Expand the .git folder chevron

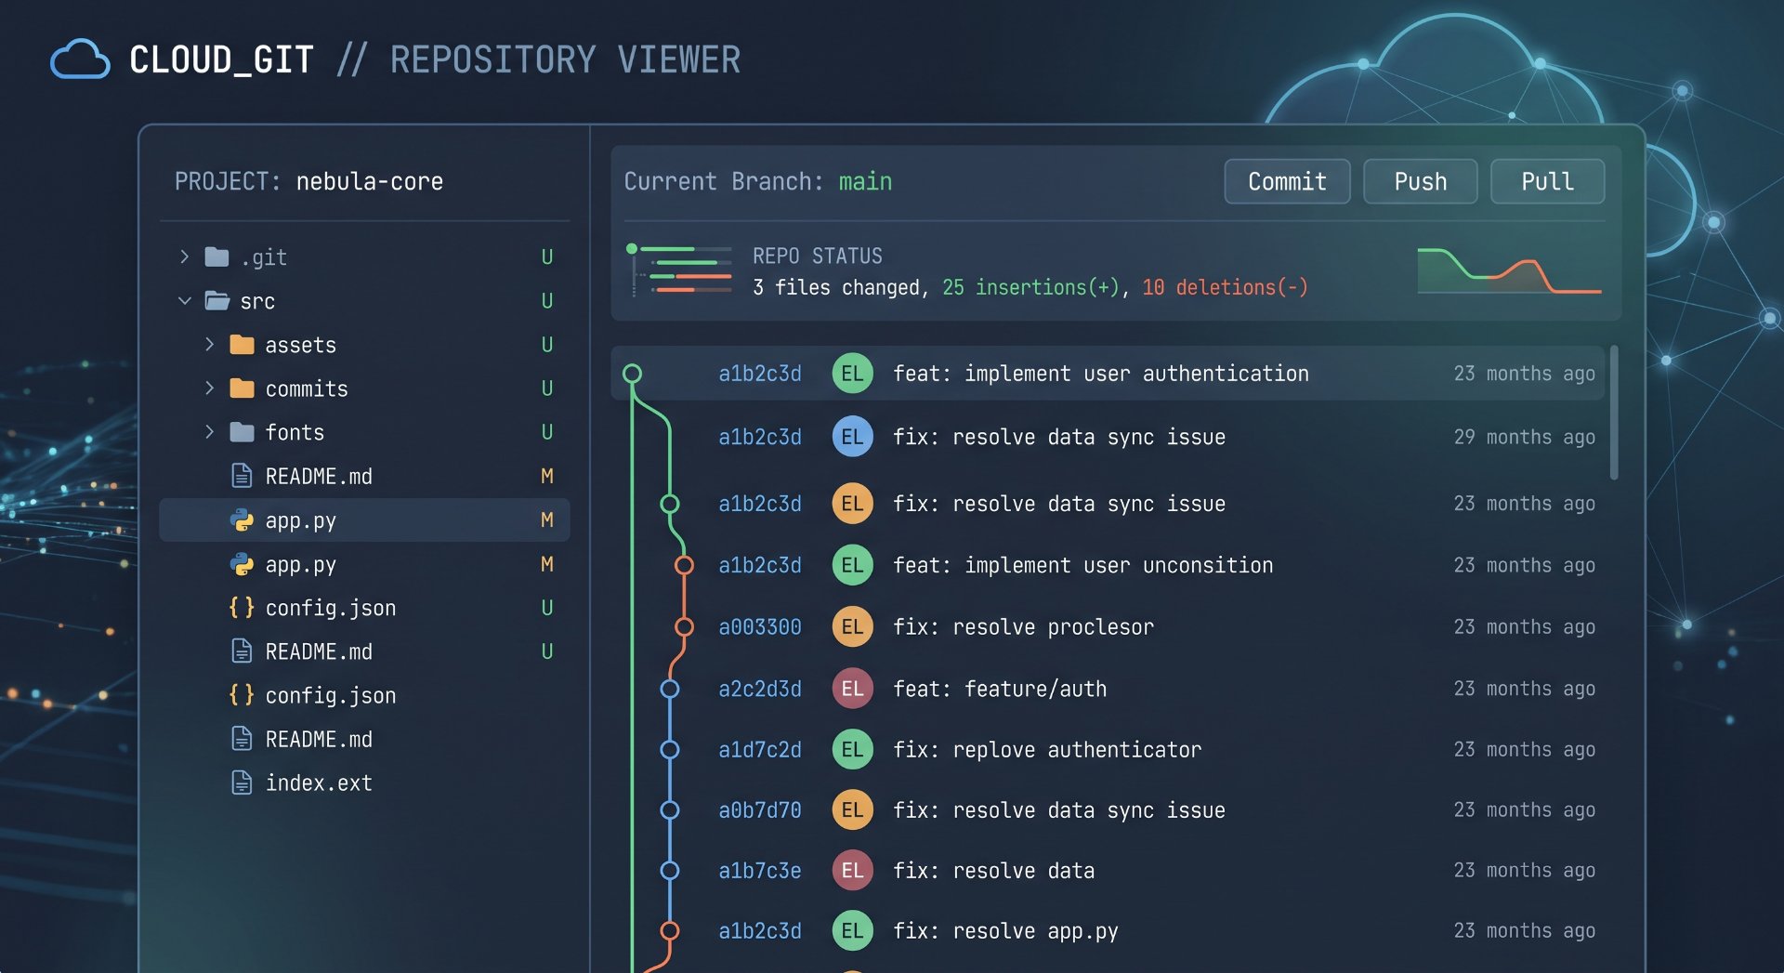(x=184, y=256)
